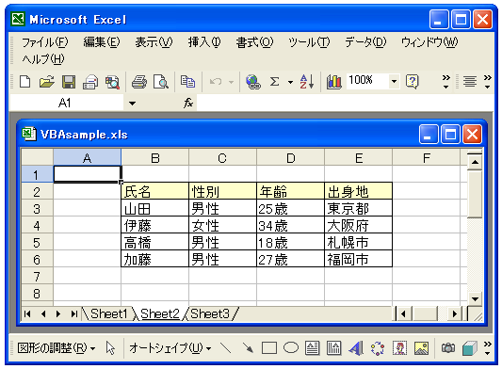This screenshot has height=369, width=502.
Task: Open a file with the Open folder icon
Action: [47, 82]
